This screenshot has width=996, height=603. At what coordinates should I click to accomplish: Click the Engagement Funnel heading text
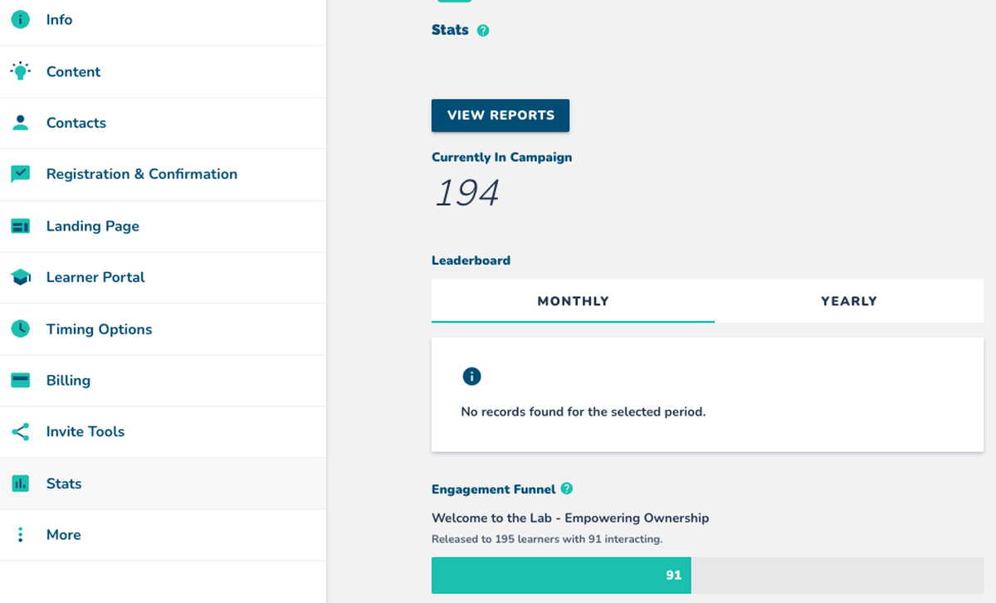(493, 489)
